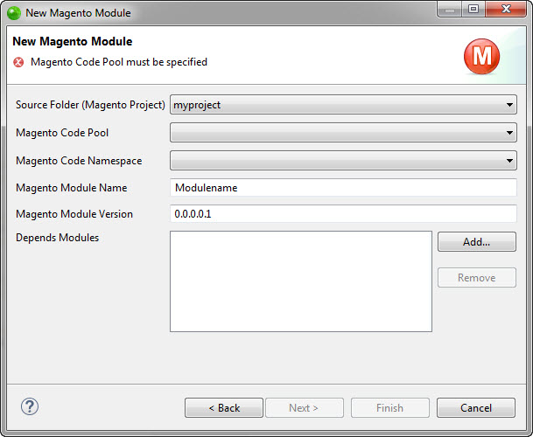Open the Source Folder dropdown showing myproject
Image resolution: width=533 pixels, height=437 pixels.
[x=343, y=105]
